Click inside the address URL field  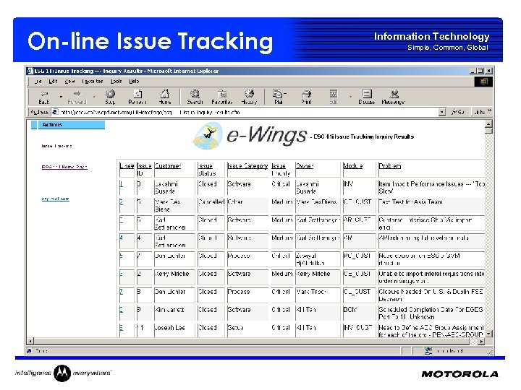pyautogui.click(x=248, y=112)
